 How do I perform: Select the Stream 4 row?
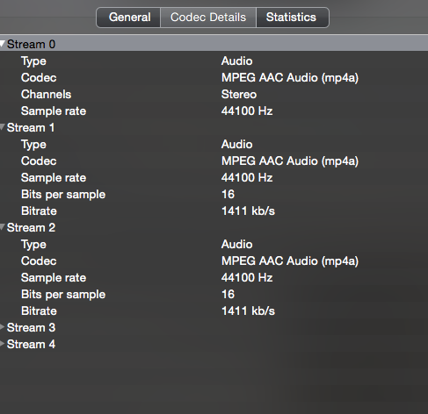[214, 344]
